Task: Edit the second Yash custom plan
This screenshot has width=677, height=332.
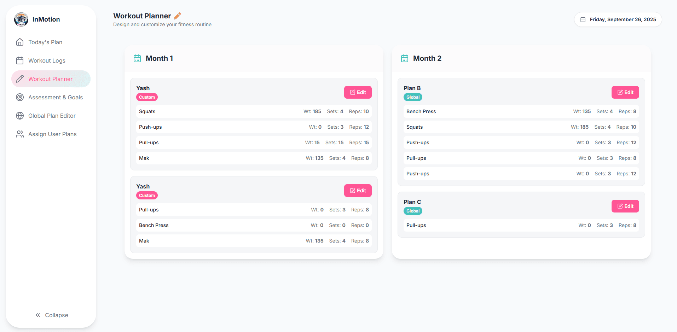Action: [x=358, y=191]
